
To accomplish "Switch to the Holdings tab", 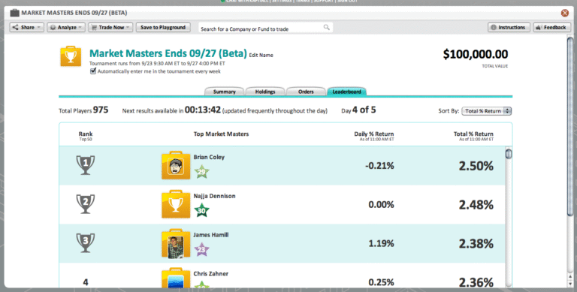I will (x=265, y=92).
